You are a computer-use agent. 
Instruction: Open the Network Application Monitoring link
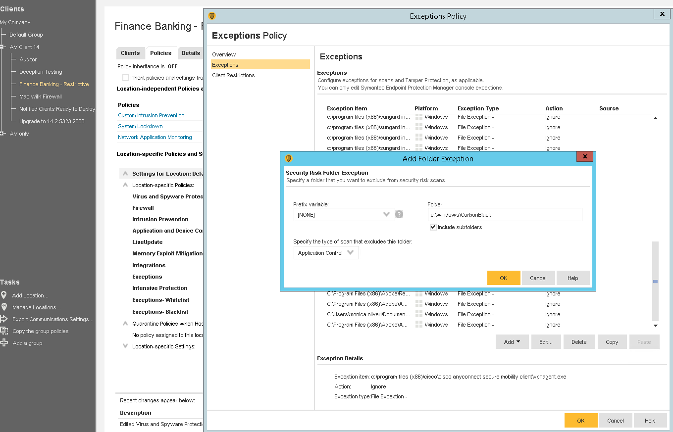pos(155,137)
